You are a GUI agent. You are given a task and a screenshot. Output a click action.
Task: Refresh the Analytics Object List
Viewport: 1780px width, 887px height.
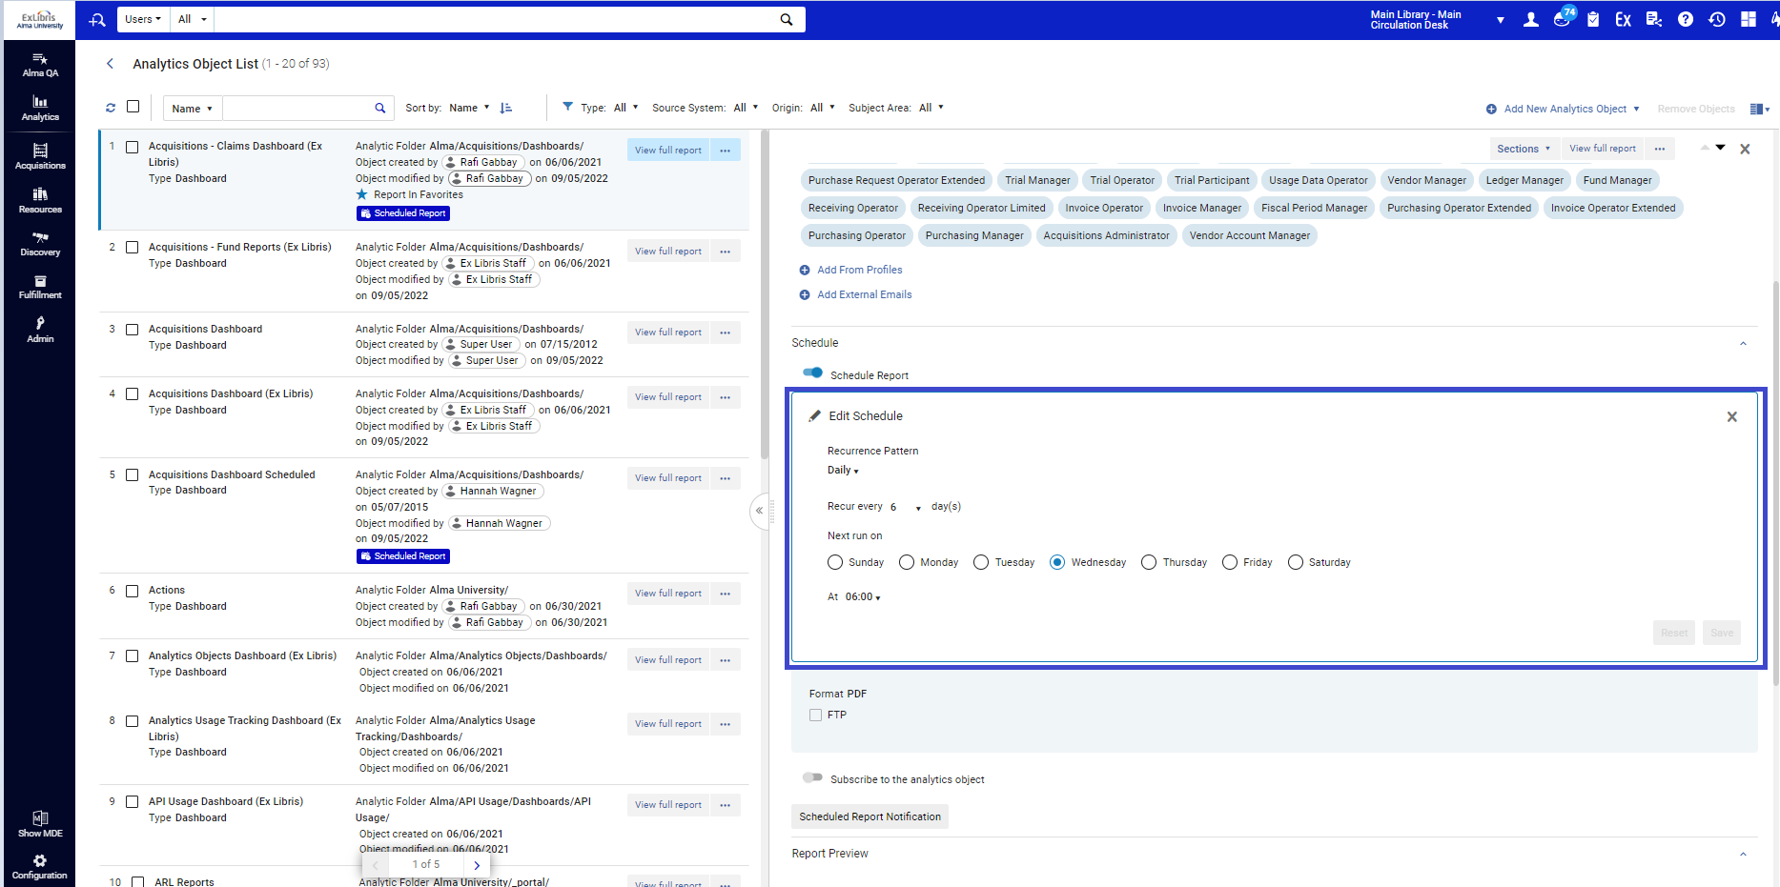coord(111,108)
